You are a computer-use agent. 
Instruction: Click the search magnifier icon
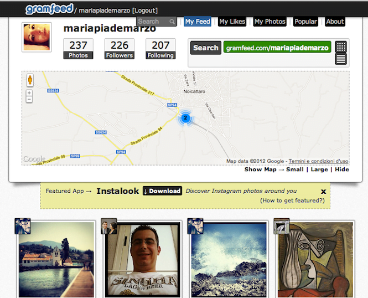172,22
